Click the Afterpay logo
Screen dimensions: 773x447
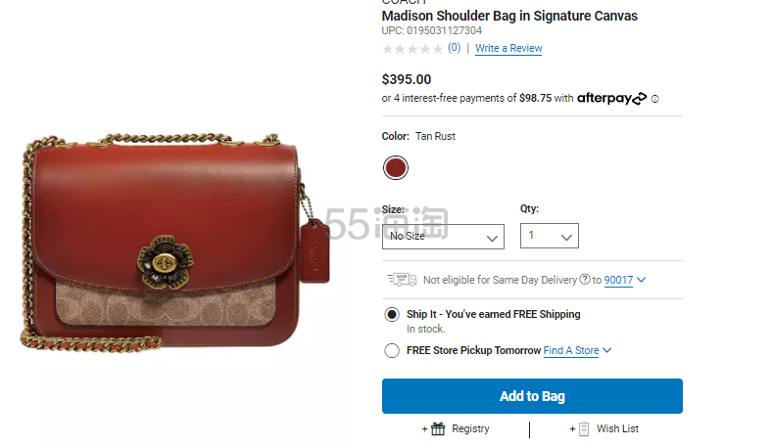[x=611, y=98]
